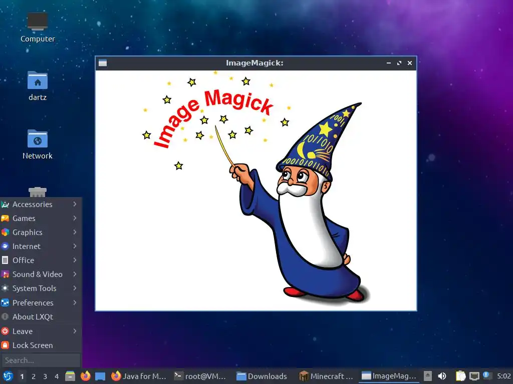Click the Games controller icon
The image size is (513, 384).
coord(5,218)
